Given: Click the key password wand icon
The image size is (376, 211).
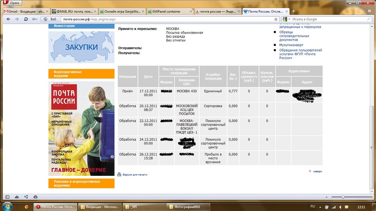Looking at the screenshot, I should coord(34,19).
